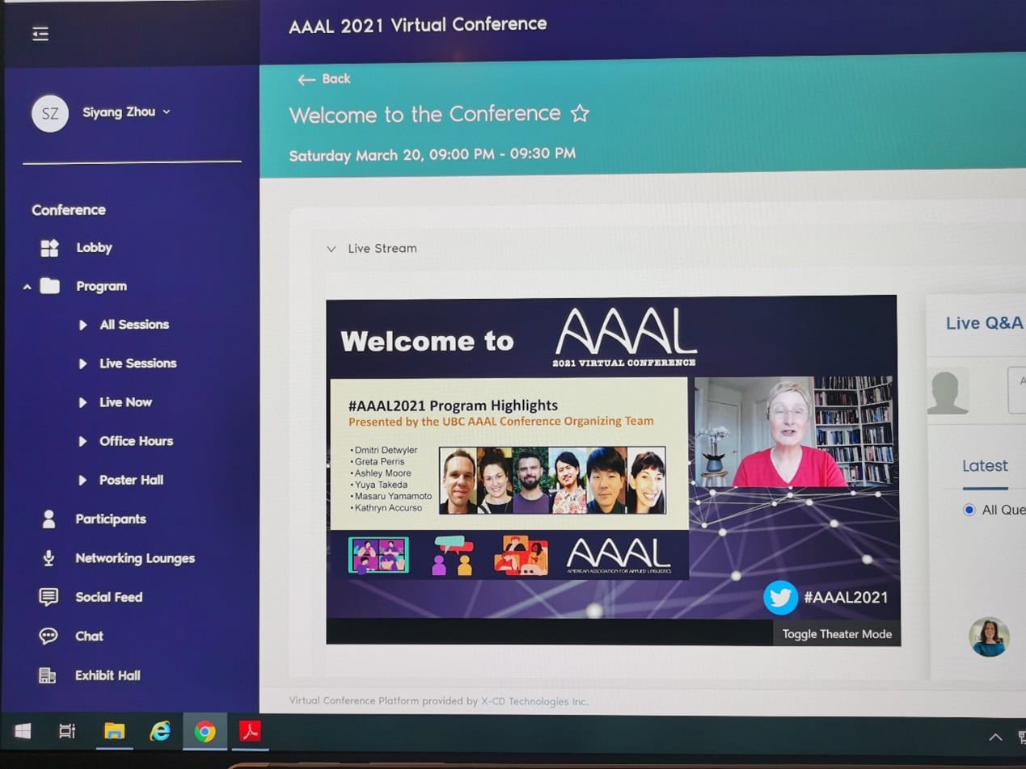Switch to Chrome in the taskbar

(x=205, y=732)
